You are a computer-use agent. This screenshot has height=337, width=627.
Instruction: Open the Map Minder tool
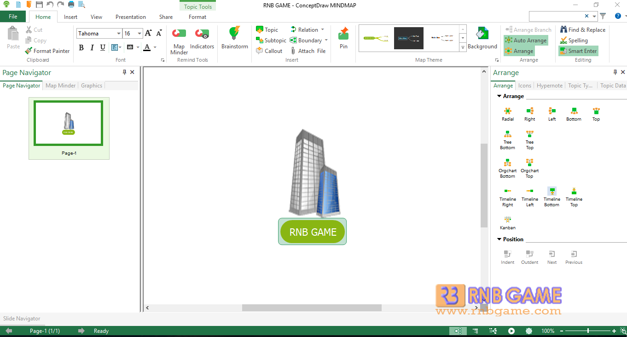point(179,41)
